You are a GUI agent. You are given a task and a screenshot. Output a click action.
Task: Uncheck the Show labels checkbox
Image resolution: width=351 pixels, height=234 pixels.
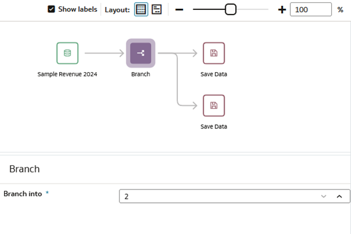pos(51,9)
